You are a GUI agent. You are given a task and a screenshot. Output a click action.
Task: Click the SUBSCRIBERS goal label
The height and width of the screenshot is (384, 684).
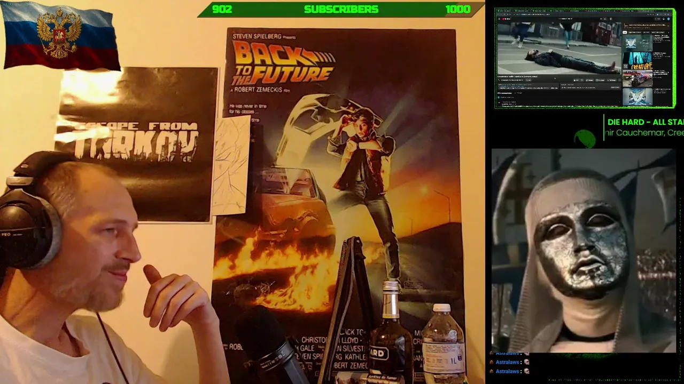pos(341,9)
